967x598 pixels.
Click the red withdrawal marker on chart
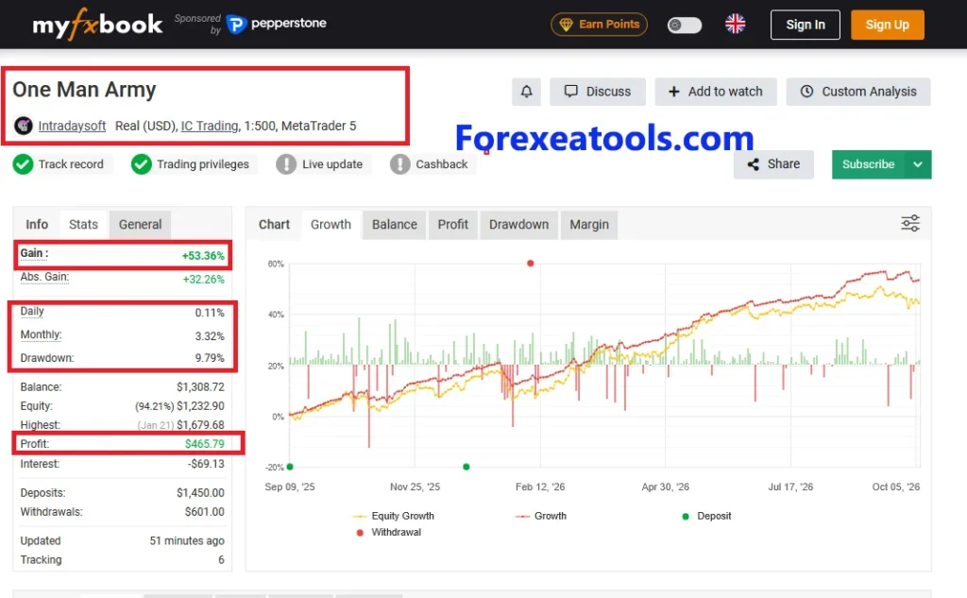coord(531,264)
